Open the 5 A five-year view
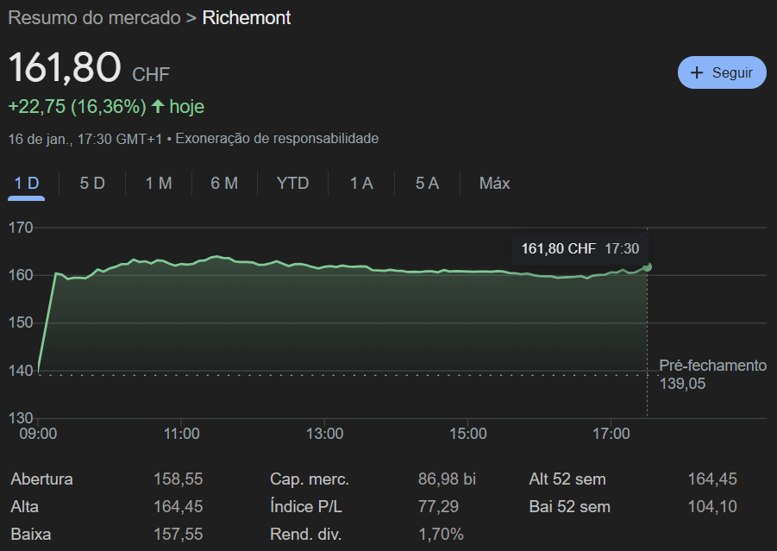This screenshot has height=551, width=777. point(426,183)
